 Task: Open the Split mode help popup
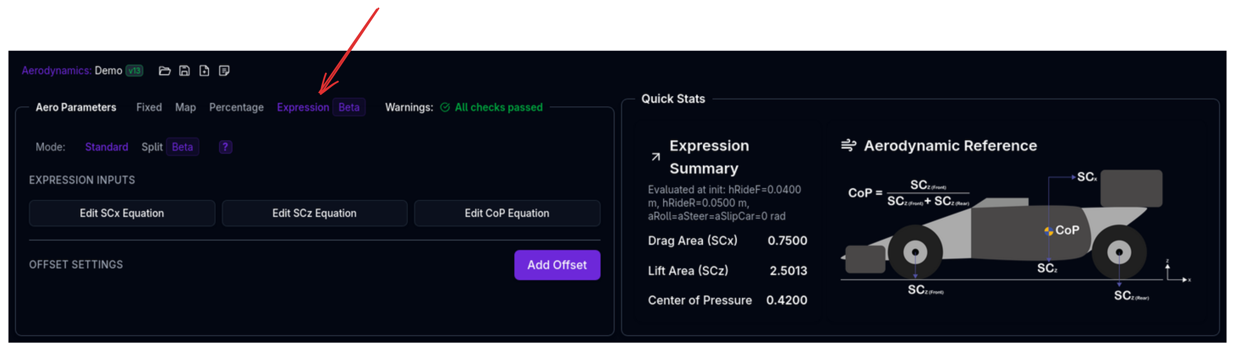click(225, 147)
